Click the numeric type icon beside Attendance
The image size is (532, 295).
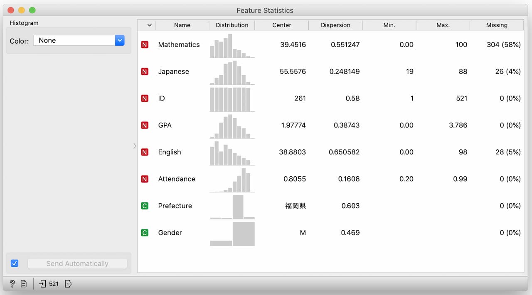click(145, 179)
